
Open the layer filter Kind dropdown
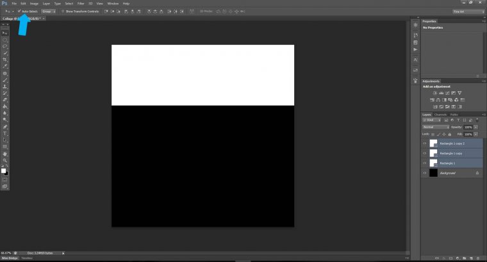coord(432,120)
